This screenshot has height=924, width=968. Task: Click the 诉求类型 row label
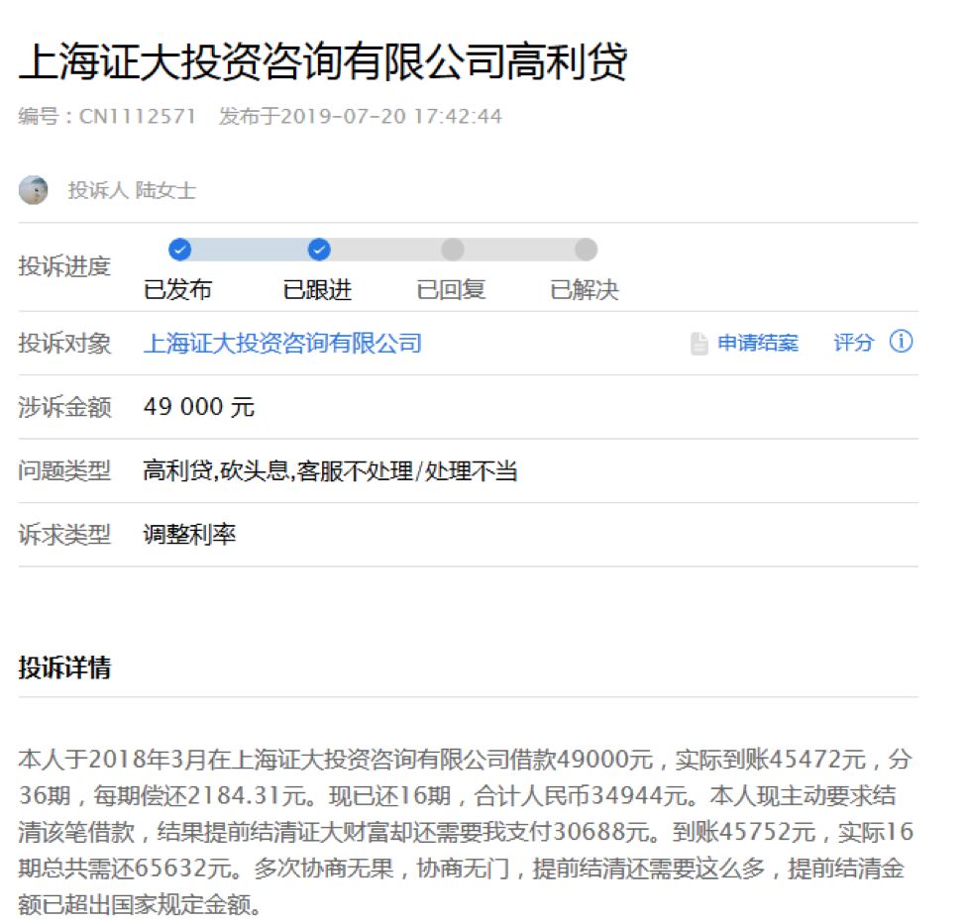click(x=64, y=535)
